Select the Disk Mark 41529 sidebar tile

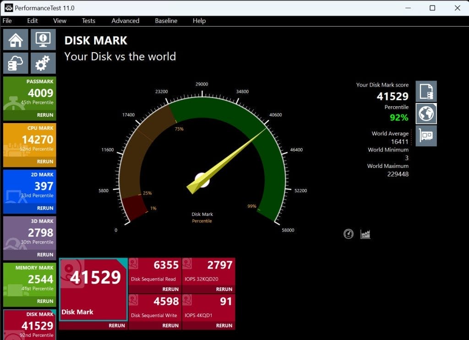[x=30, y=325]
